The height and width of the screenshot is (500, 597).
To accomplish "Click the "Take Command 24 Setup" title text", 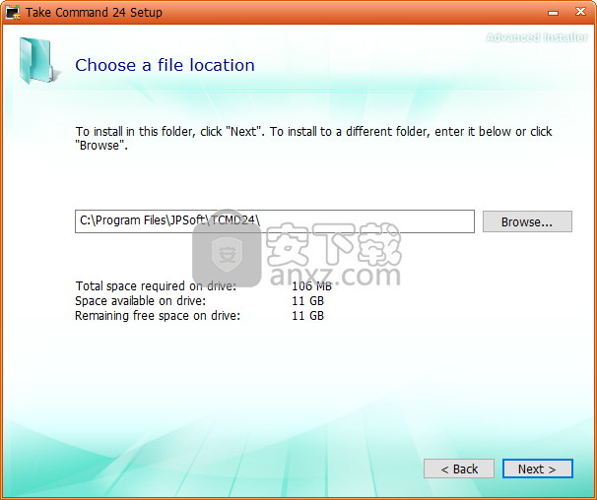I will pos(94,12).
